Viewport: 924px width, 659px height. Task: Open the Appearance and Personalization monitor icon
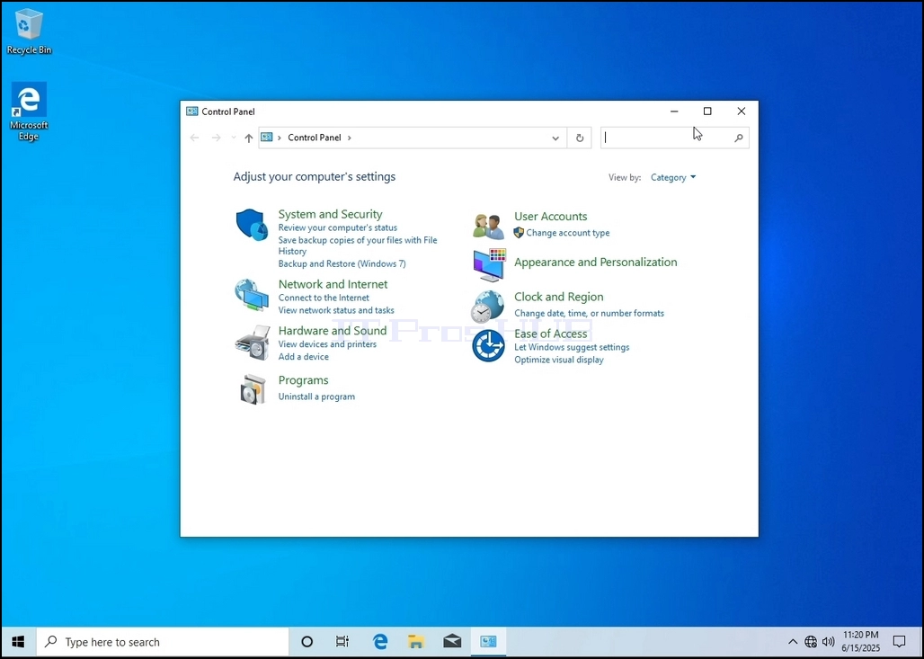coord(489,264)
